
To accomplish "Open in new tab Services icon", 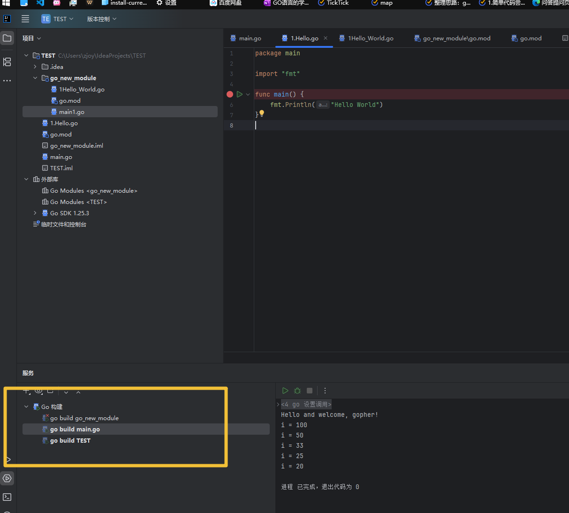I will [x=51, y=391].
